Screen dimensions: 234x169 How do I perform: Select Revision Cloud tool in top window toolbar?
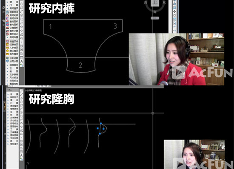tap(22, 19)
